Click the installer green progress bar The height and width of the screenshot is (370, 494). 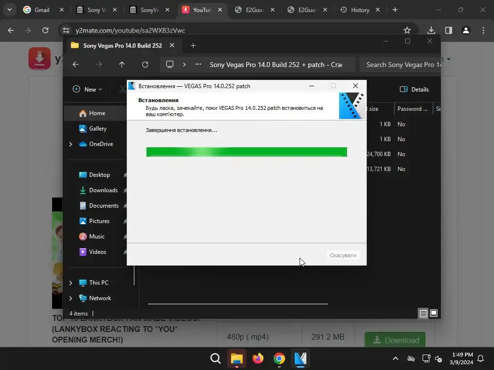[x=247, y=152]
